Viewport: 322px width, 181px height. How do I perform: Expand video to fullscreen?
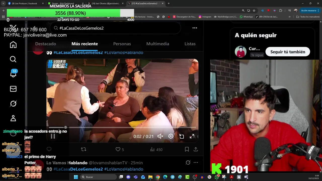point(192,136)
